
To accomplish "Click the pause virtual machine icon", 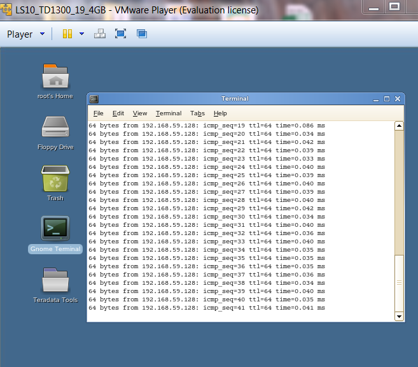I will click(x=67, y=34).
